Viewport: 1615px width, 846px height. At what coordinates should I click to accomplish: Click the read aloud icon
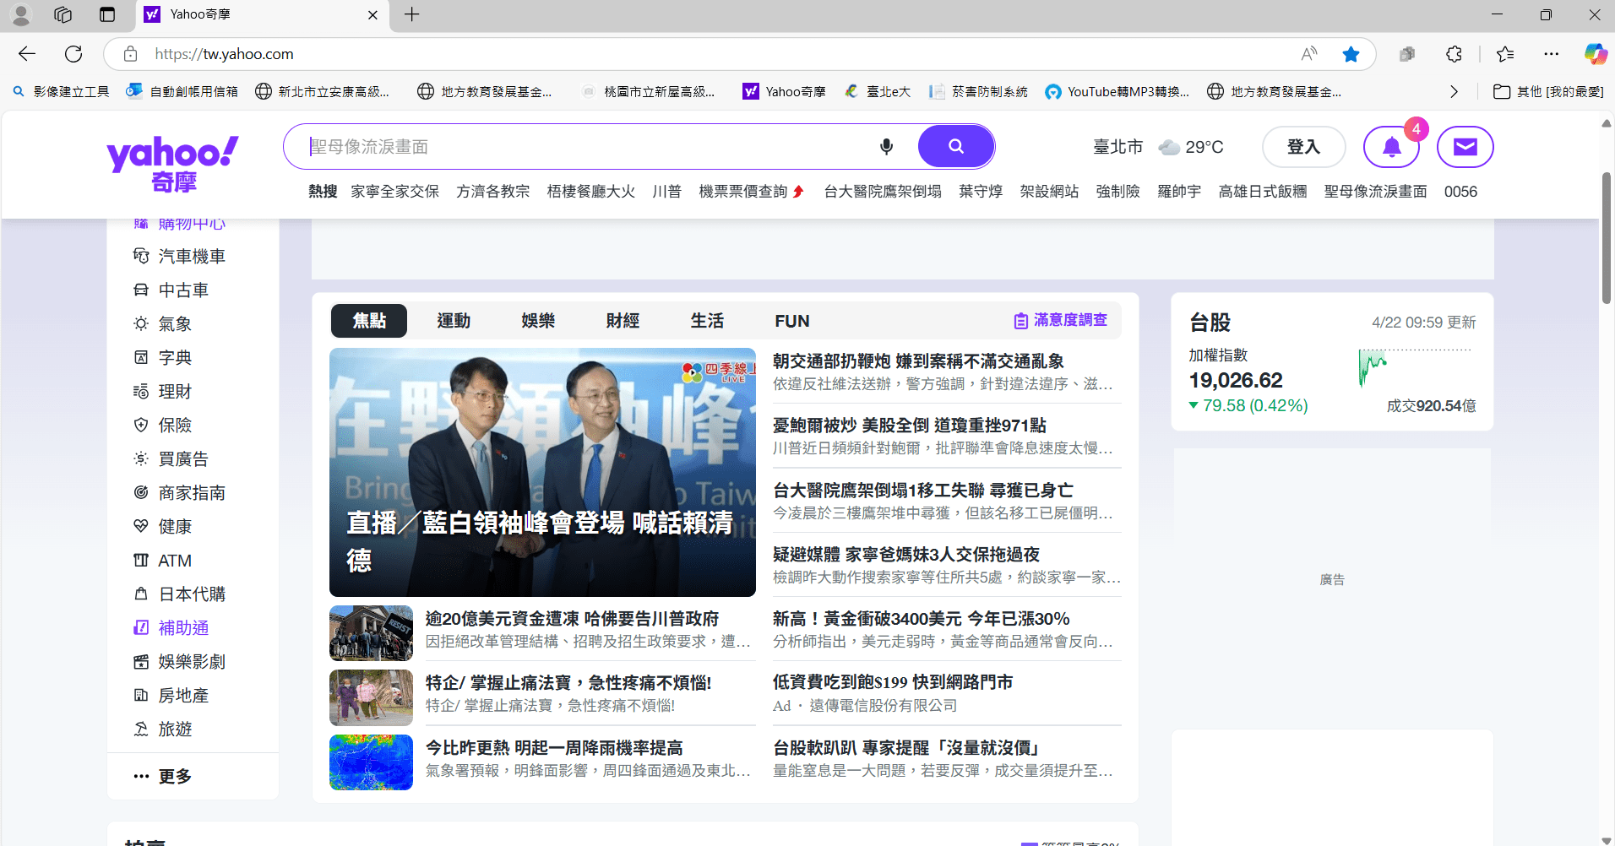[x=1309, y=54]
